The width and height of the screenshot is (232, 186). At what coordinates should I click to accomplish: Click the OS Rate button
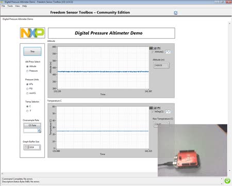(x=32, y=125)
